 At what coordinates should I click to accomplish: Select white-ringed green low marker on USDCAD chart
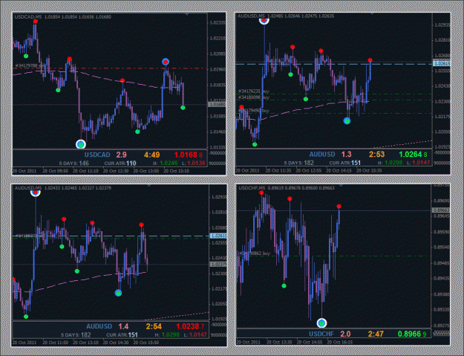pyautogui.click(x=81, y=144)
